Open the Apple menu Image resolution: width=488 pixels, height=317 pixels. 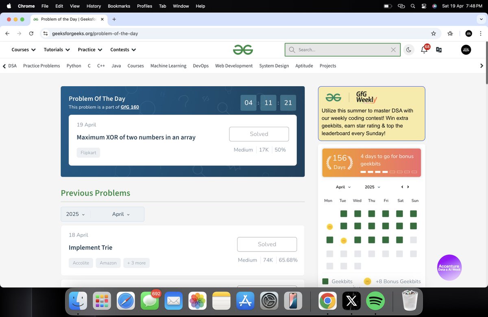click(9, 6)
